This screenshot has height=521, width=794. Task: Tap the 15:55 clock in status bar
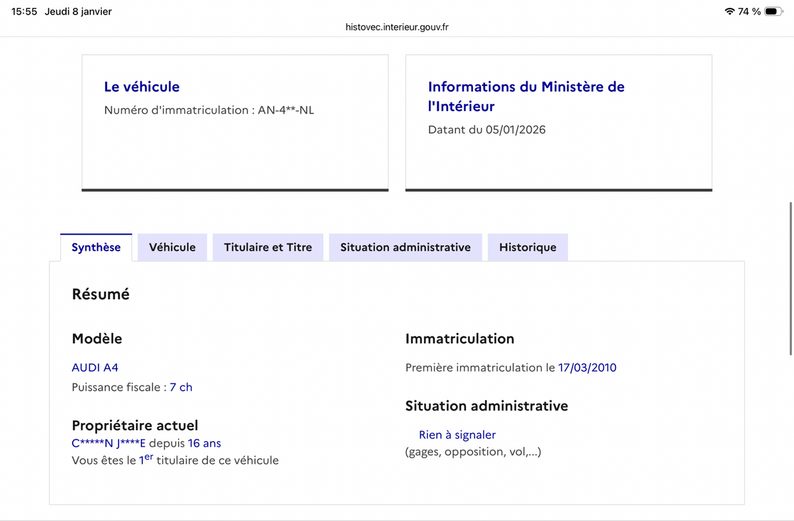tap(24, 12)
